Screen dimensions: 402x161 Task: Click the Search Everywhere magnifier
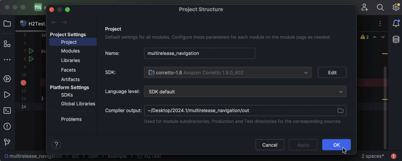click(x=380, y=8)
